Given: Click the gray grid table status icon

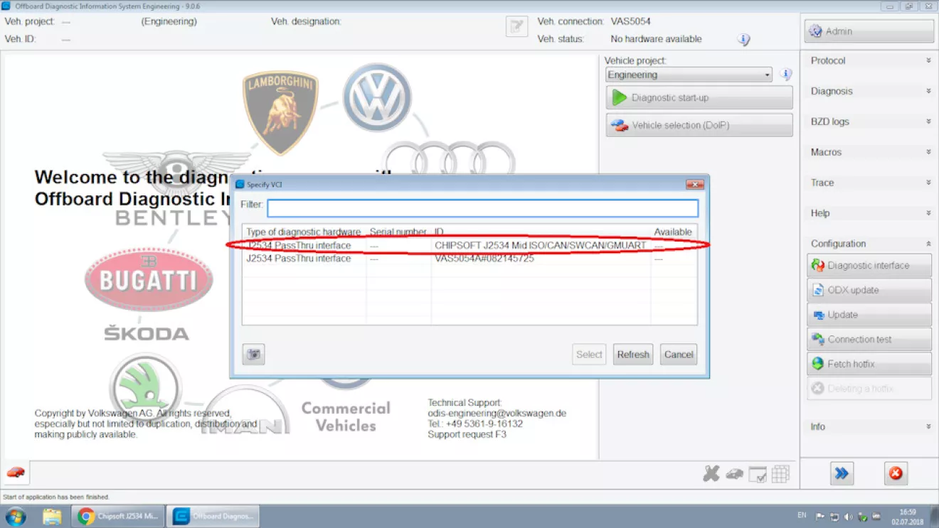Looking at the screenshot, I should [x=780, y=474].
